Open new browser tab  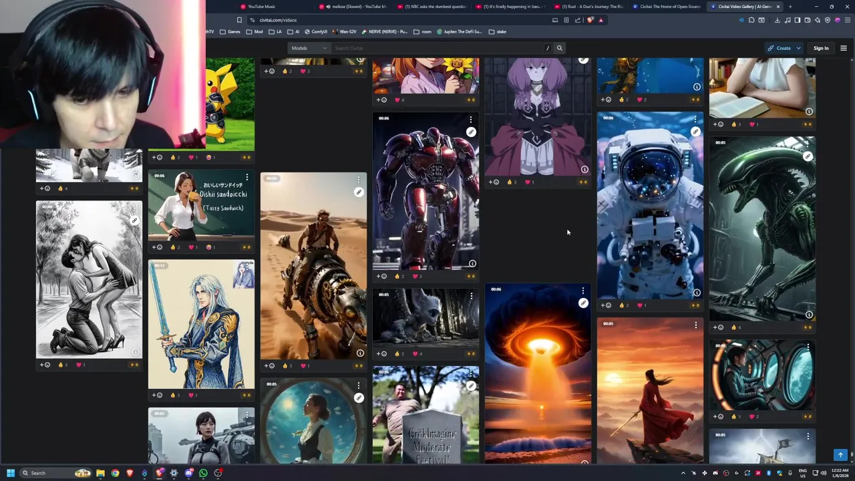tap(790, 7)
